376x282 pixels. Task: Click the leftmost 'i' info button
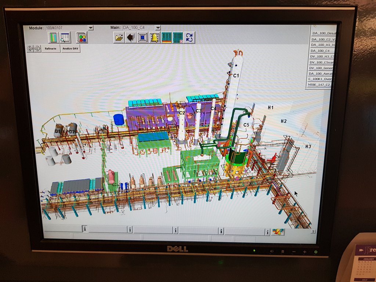pyautogui.click(x=85, y=229)
